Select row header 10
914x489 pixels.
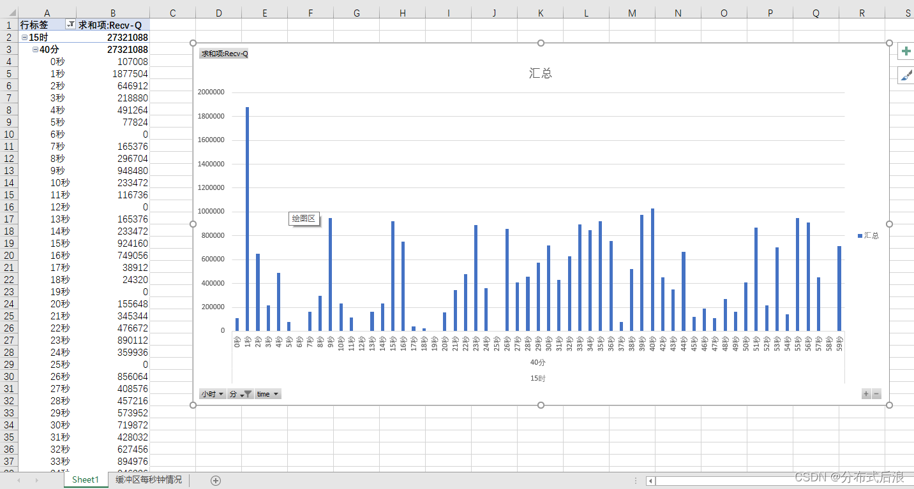pos(9,134)
